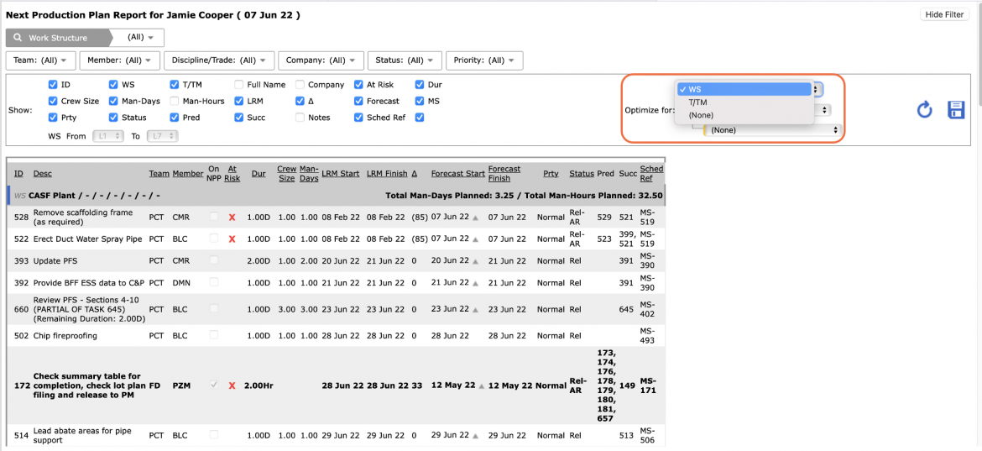Viewport: 982px width, 451px height.
Task: Click the red At Risk X for task 172
Action: 232,385
